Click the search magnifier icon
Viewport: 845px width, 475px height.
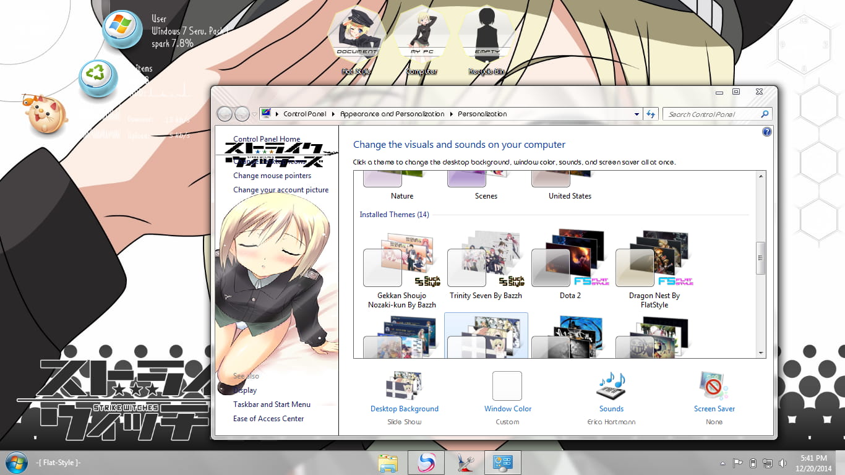[x=765, y=114]
